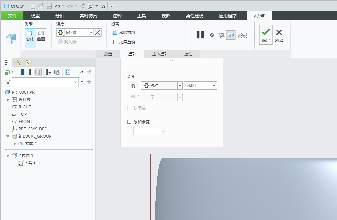
Task: Click the no-preview circle-slash icon
Action: click(212, 35)
